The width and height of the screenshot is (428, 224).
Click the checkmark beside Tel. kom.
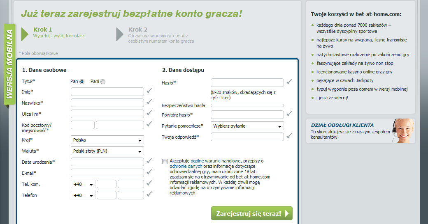tap(149, 183)
